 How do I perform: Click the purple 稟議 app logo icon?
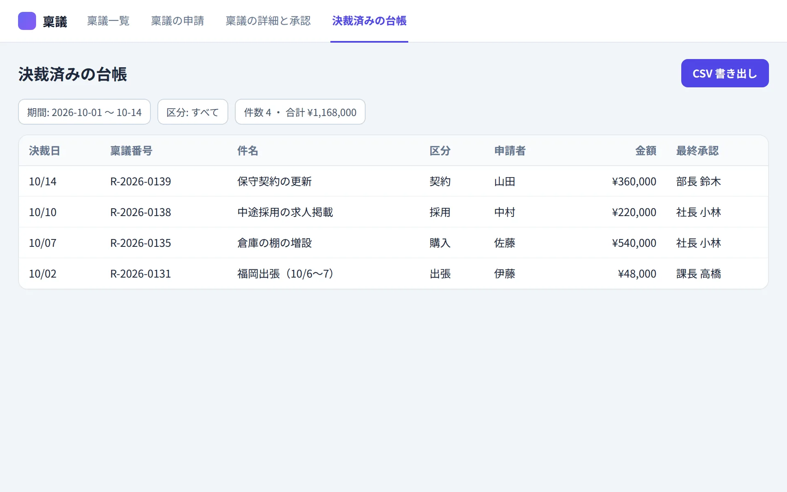27,21
